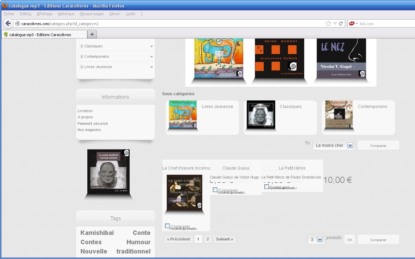Click the Conte tag
The width and height of the screenshot is (415, 259).
(x=142, y=233)
